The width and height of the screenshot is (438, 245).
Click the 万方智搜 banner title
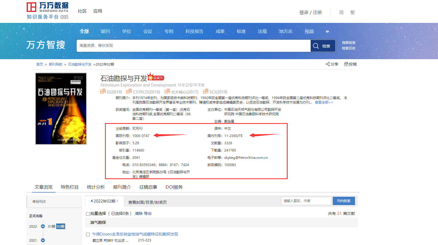click(x=46, y=45)
